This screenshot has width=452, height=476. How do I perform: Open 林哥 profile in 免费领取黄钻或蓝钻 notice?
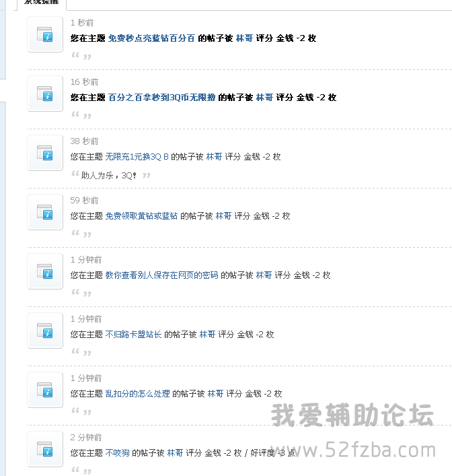[x=223, y=216]
